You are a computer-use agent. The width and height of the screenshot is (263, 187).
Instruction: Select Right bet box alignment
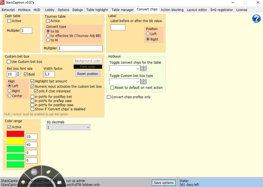click(9, 90)
